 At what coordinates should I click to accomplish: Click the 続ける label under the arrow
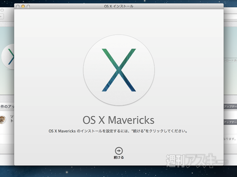click(118, 157)
